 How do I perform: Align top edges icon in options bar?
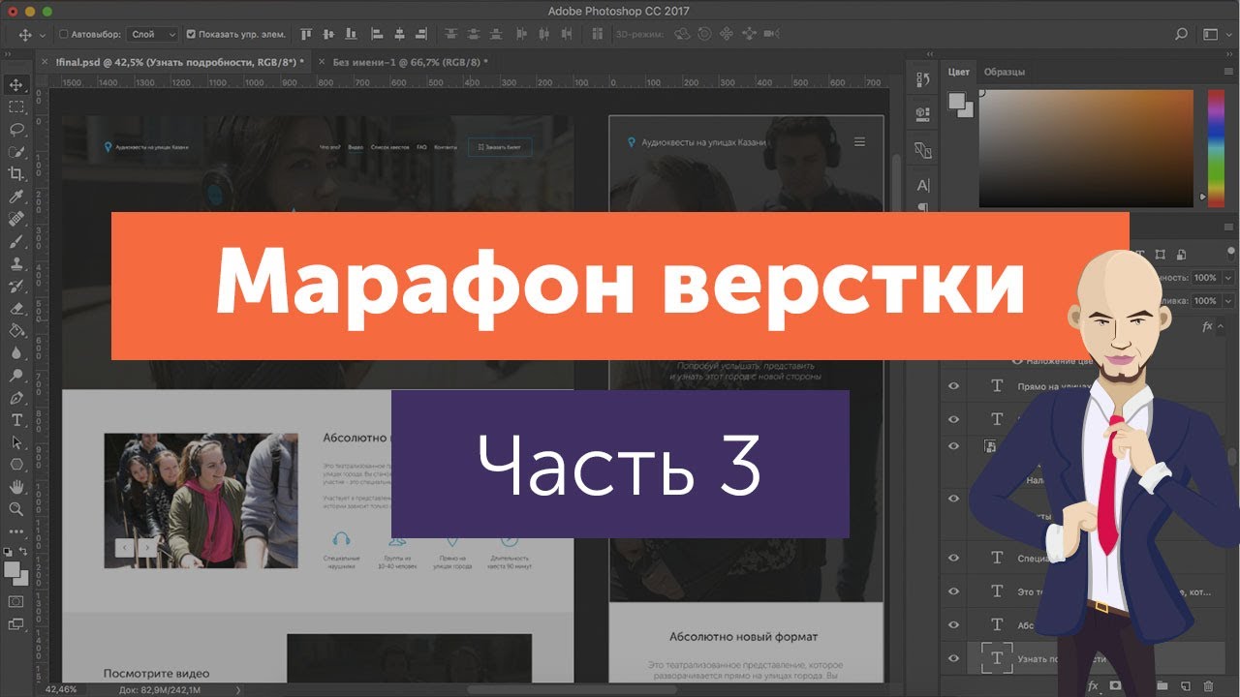click(306, 34)
